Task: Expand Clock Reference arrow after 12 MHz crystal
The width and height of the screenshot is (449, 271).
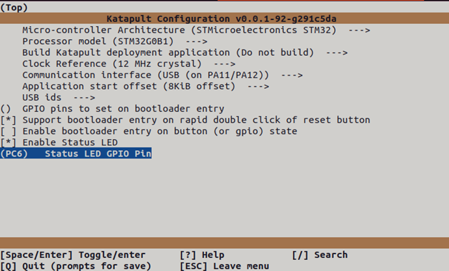Action: (224, 64)
